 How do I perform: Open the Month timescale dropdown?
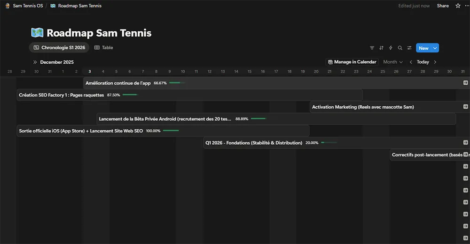392,62
